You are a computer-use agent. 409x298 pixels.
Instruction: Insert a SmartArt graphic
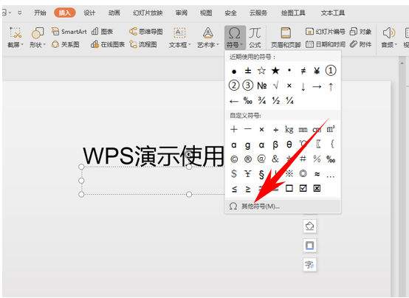tap(69, 32)
